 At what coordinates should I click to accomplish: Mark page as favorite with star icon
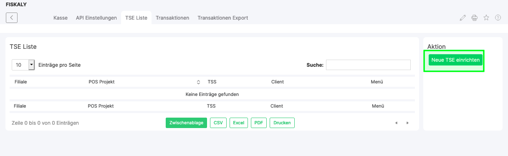pyautogui.click(x=486, y=18)
